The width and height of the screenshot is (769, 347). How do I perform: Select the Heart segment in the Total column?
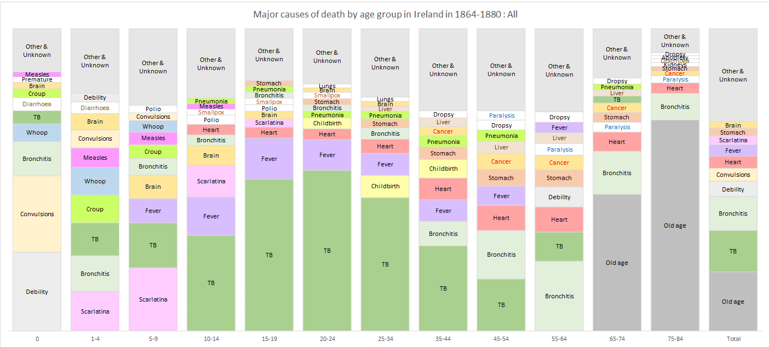click(x=733, y=161)
